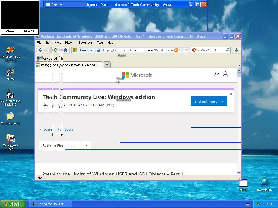This screenshot has width=278, height=208.
Task: Open the Tools menu
Action: click(100, 43)
